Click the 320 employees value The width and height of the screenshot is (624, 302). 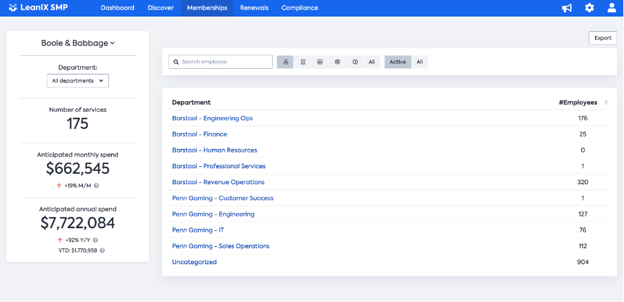[583, 182]
